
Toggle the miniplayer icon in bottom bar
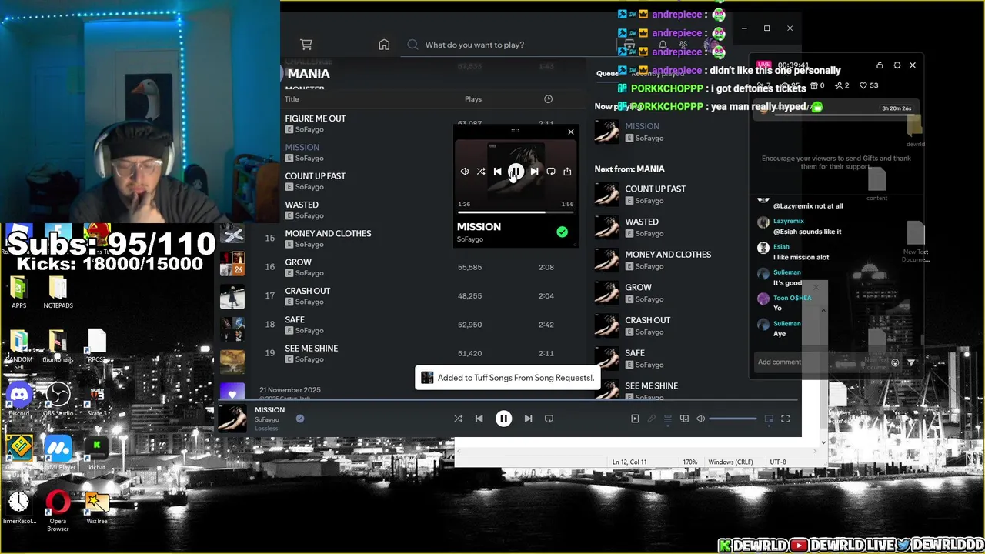[x=769, y=419]
